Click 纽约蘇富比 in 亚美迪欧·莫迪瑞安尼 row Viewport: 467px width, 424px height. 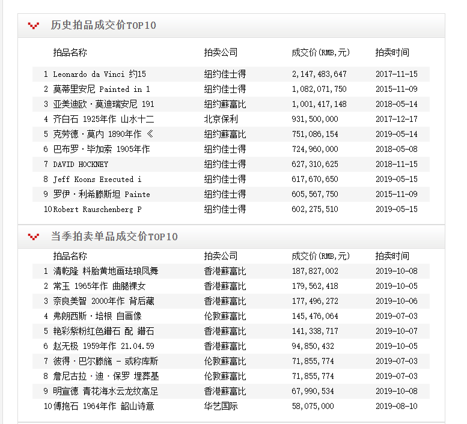[225, 104]
